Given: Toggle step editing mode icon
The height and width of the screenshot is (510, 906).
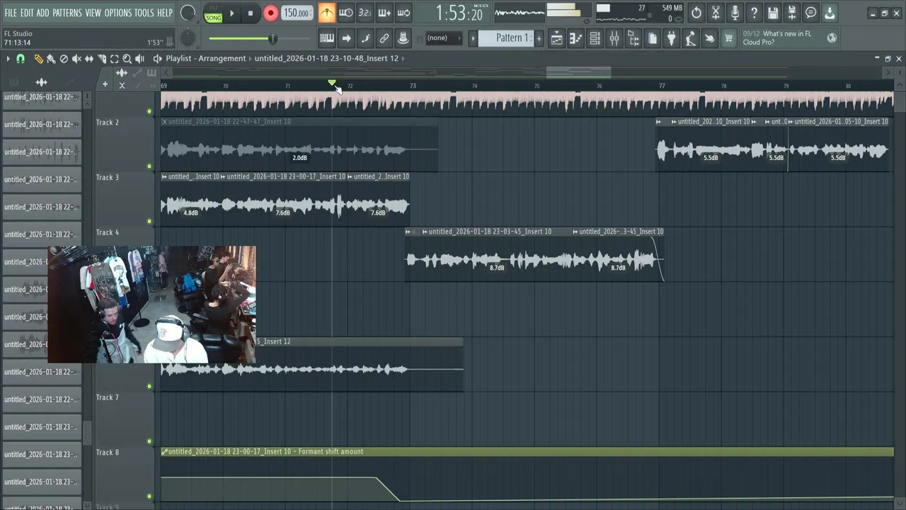Looking at the screenshot, I should (365, 38).
